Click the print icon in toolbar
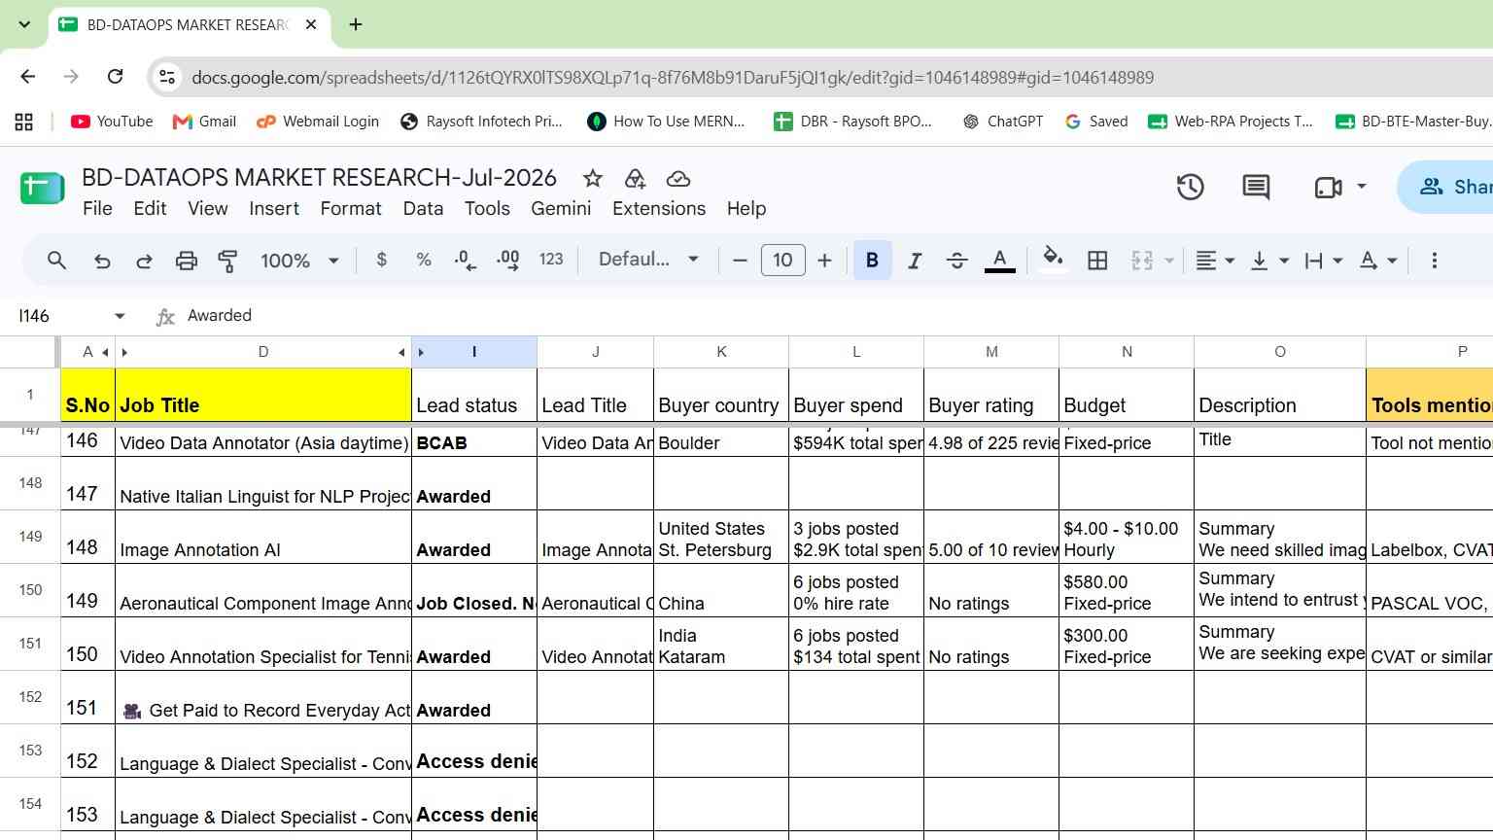The height and width of the screenshot is (840, 1493). [186, 261]
